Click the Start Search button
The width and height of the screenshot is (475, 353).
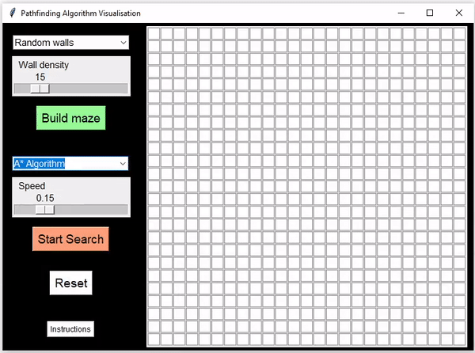pos(70,239)
